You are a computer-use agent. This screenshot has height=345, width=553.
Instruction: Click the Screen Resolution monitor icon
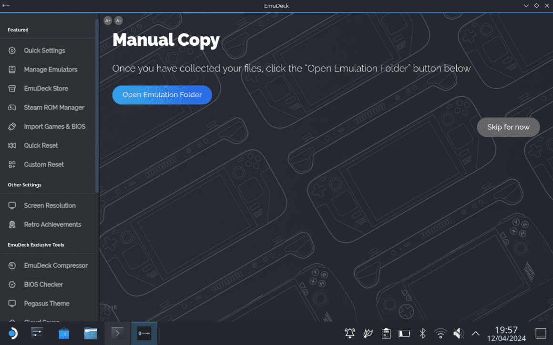[x=12, y=205]
